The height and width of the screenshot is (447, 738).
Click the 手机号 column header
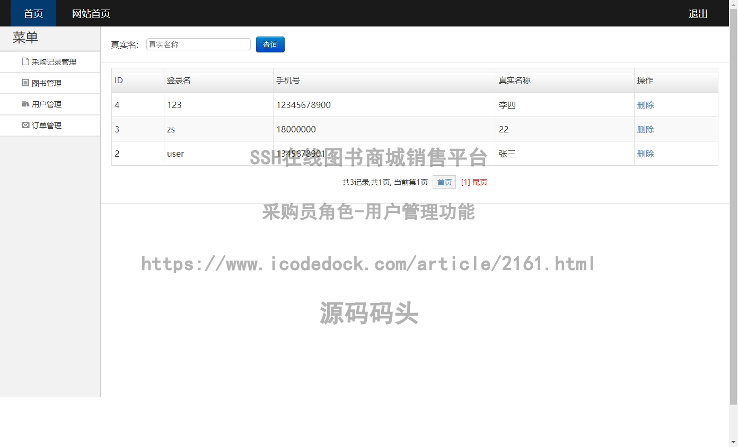(384, 81)
